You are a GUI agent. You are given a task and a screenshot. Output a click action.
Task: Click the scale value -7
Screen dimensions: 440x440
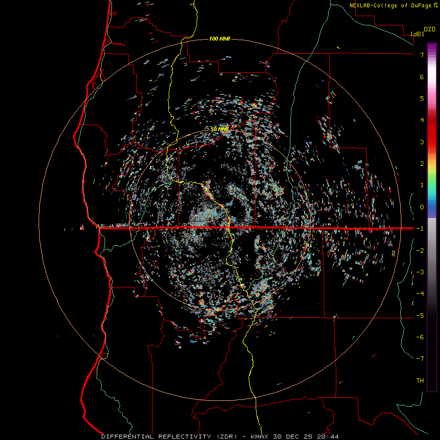click(x=420, y=359)
